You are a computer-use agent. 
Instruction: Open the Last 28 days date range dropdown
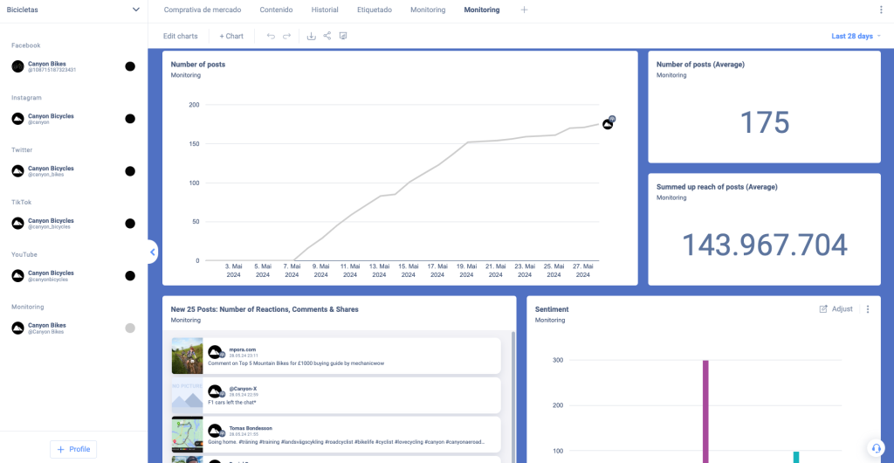(x=856, y=37)
